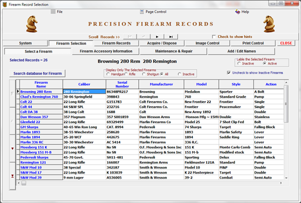The image size is (301, 203).
Task: Click the Browning 280 Rem row selector arrow
Action: (x=18, y=91)
